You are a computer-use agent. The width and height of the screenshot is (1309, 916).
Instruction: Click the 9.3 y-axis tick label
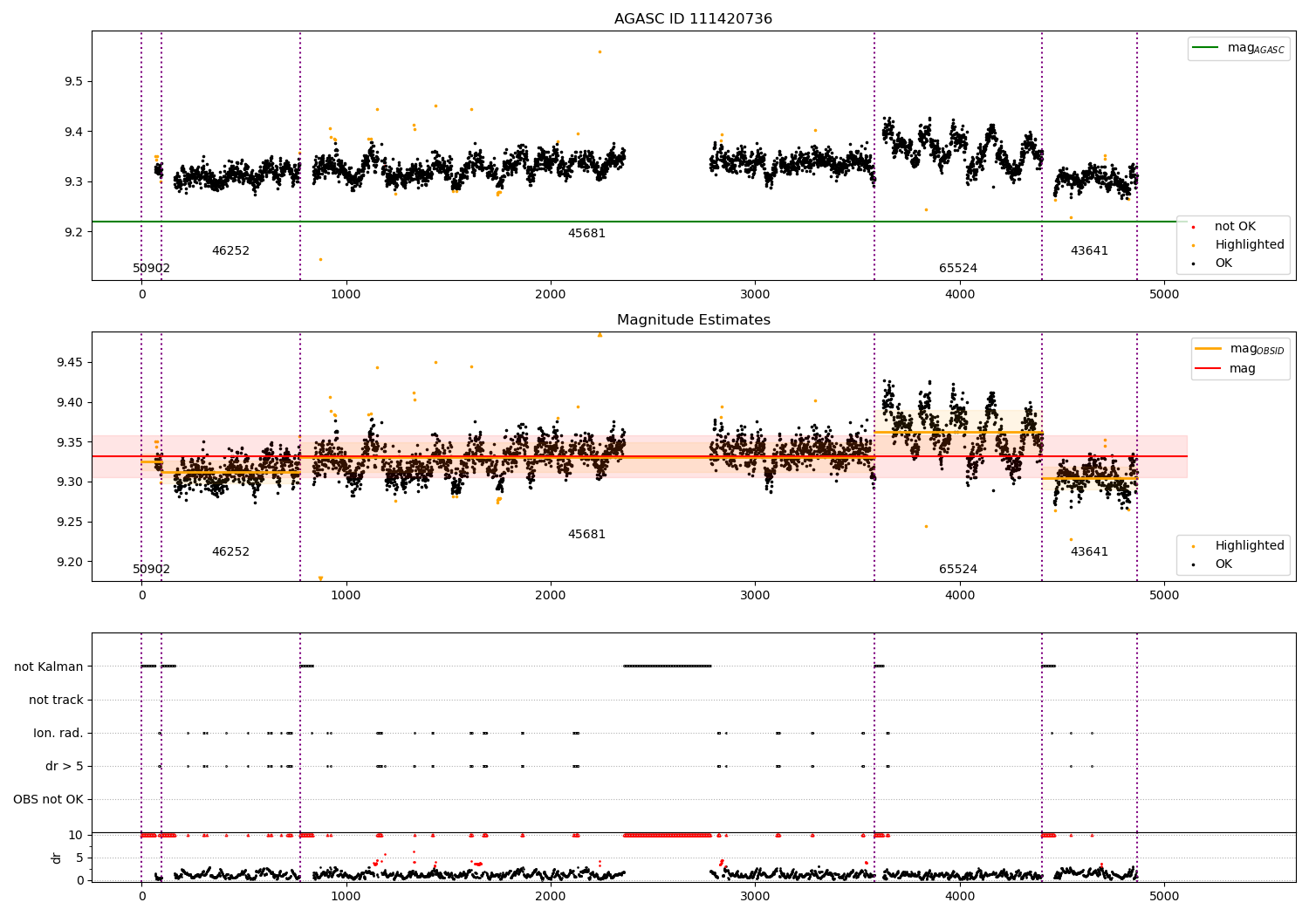coord(74,182)
